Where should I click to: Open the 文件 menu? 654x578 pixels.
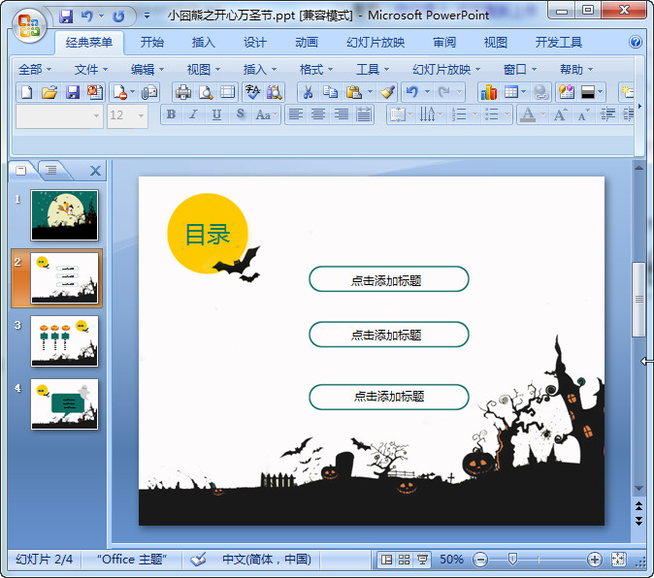(x=91, y=69)
